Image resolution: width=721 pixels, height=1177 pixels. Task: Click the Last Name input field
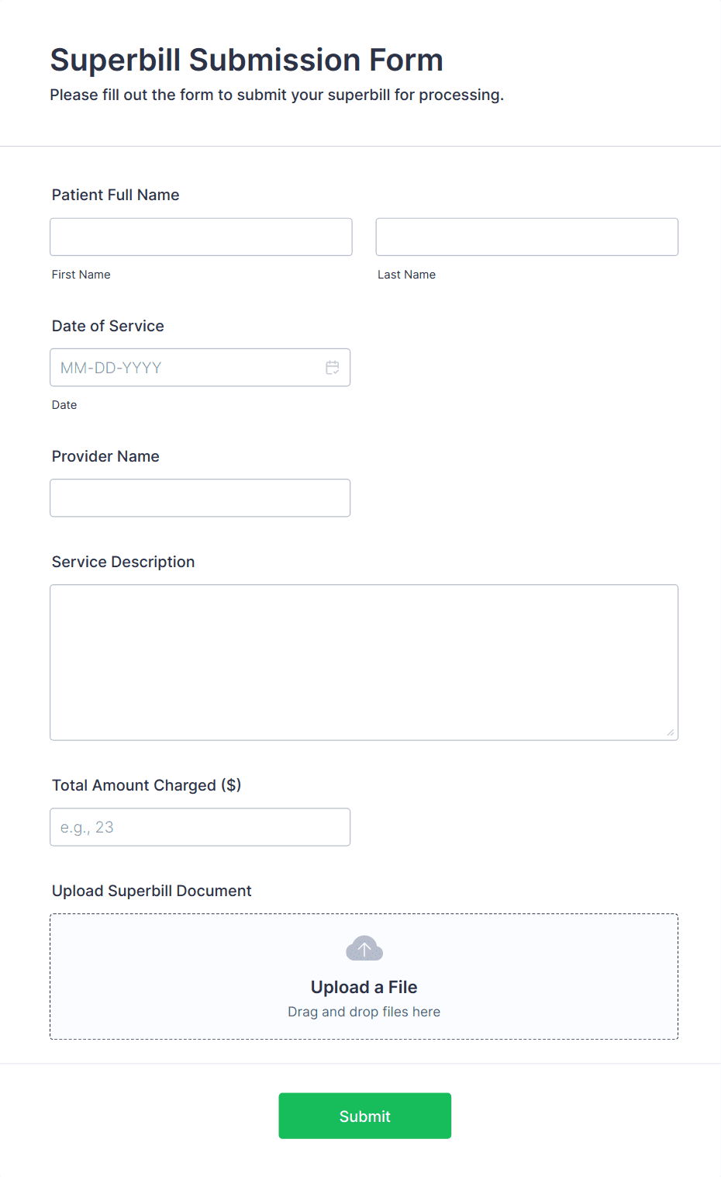click(x=526, y=237)
